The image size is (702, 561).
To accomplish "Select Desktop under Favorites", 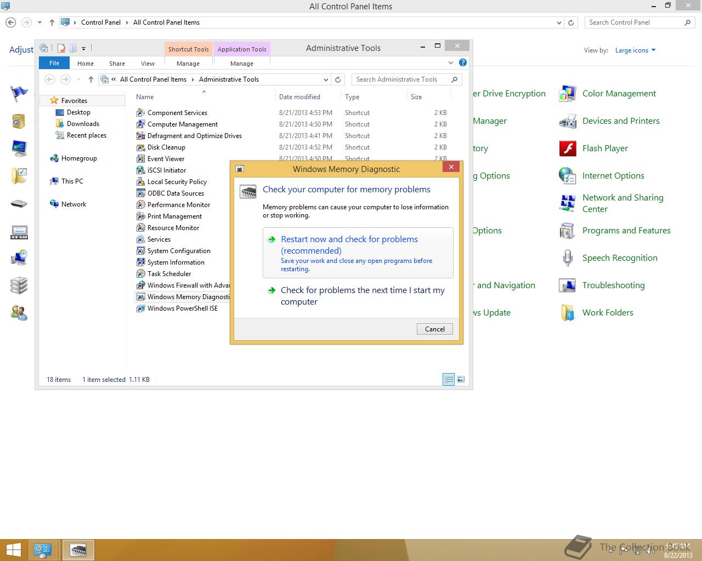I will tap(78, 112).
